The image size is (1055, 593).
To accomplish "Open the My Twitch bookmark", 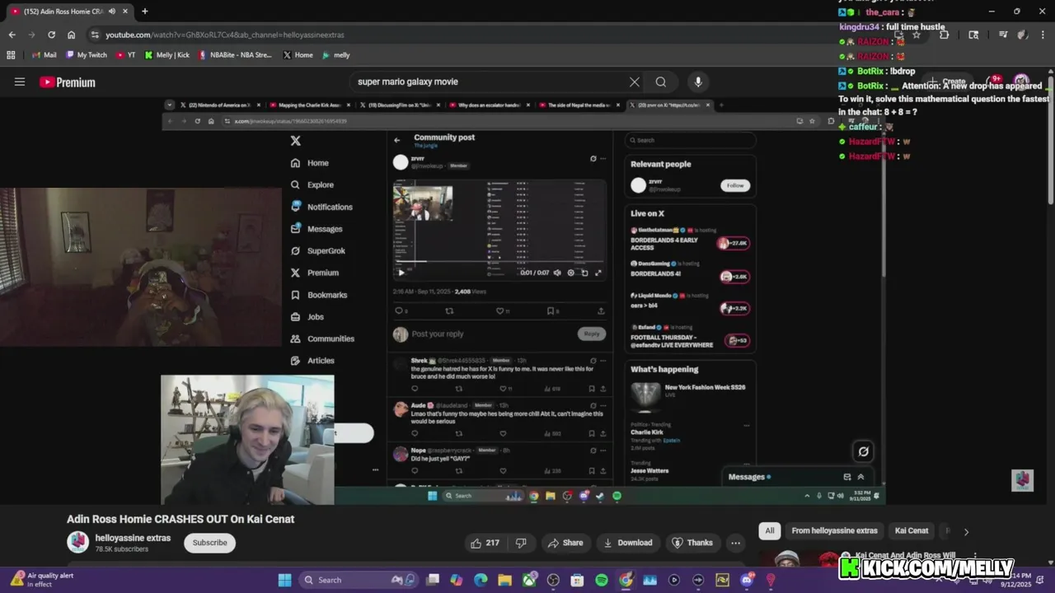I will [x=86, y=55].
